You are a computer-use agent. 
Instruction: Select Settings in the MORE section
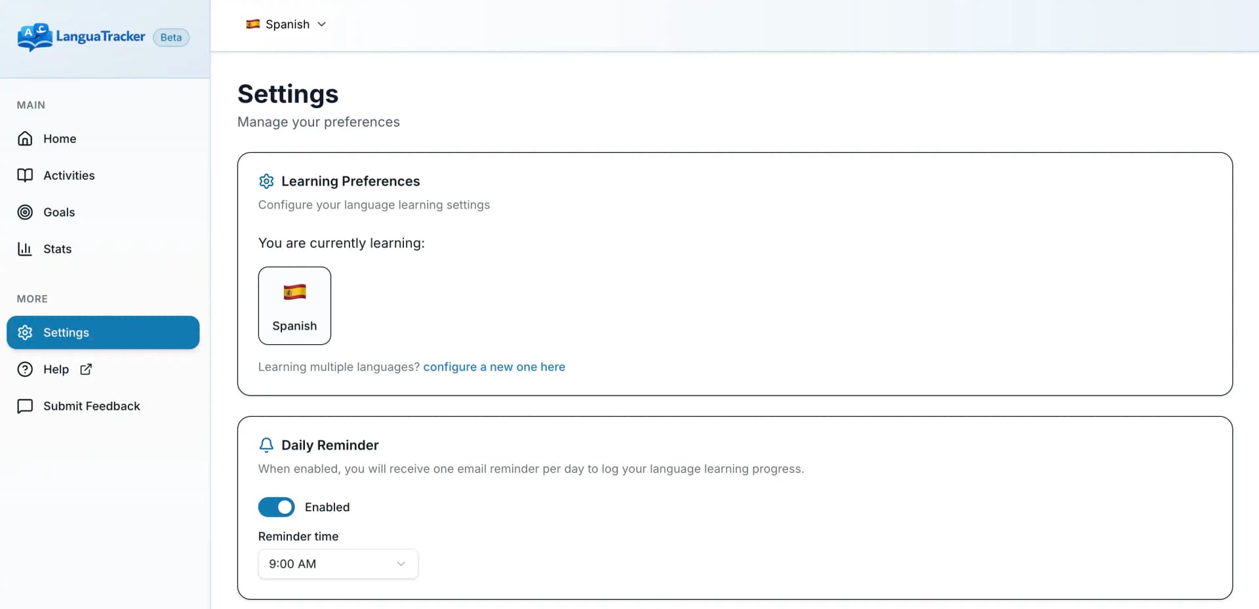tap(66, 332)
